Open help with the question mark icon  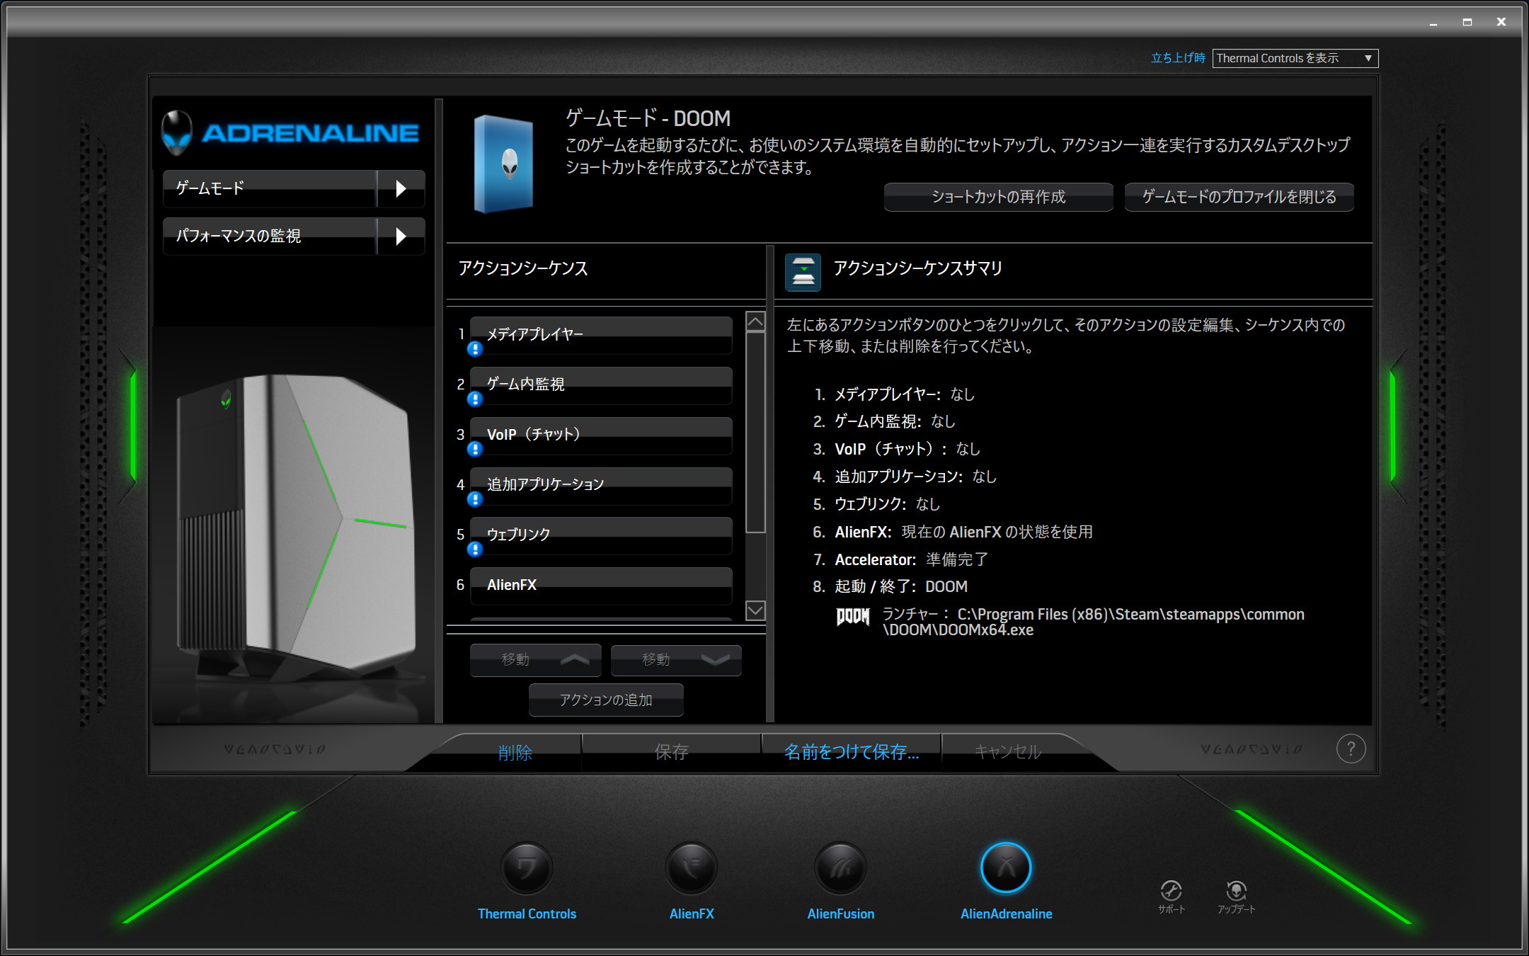pyautogui.click(x=1351, y=749)
